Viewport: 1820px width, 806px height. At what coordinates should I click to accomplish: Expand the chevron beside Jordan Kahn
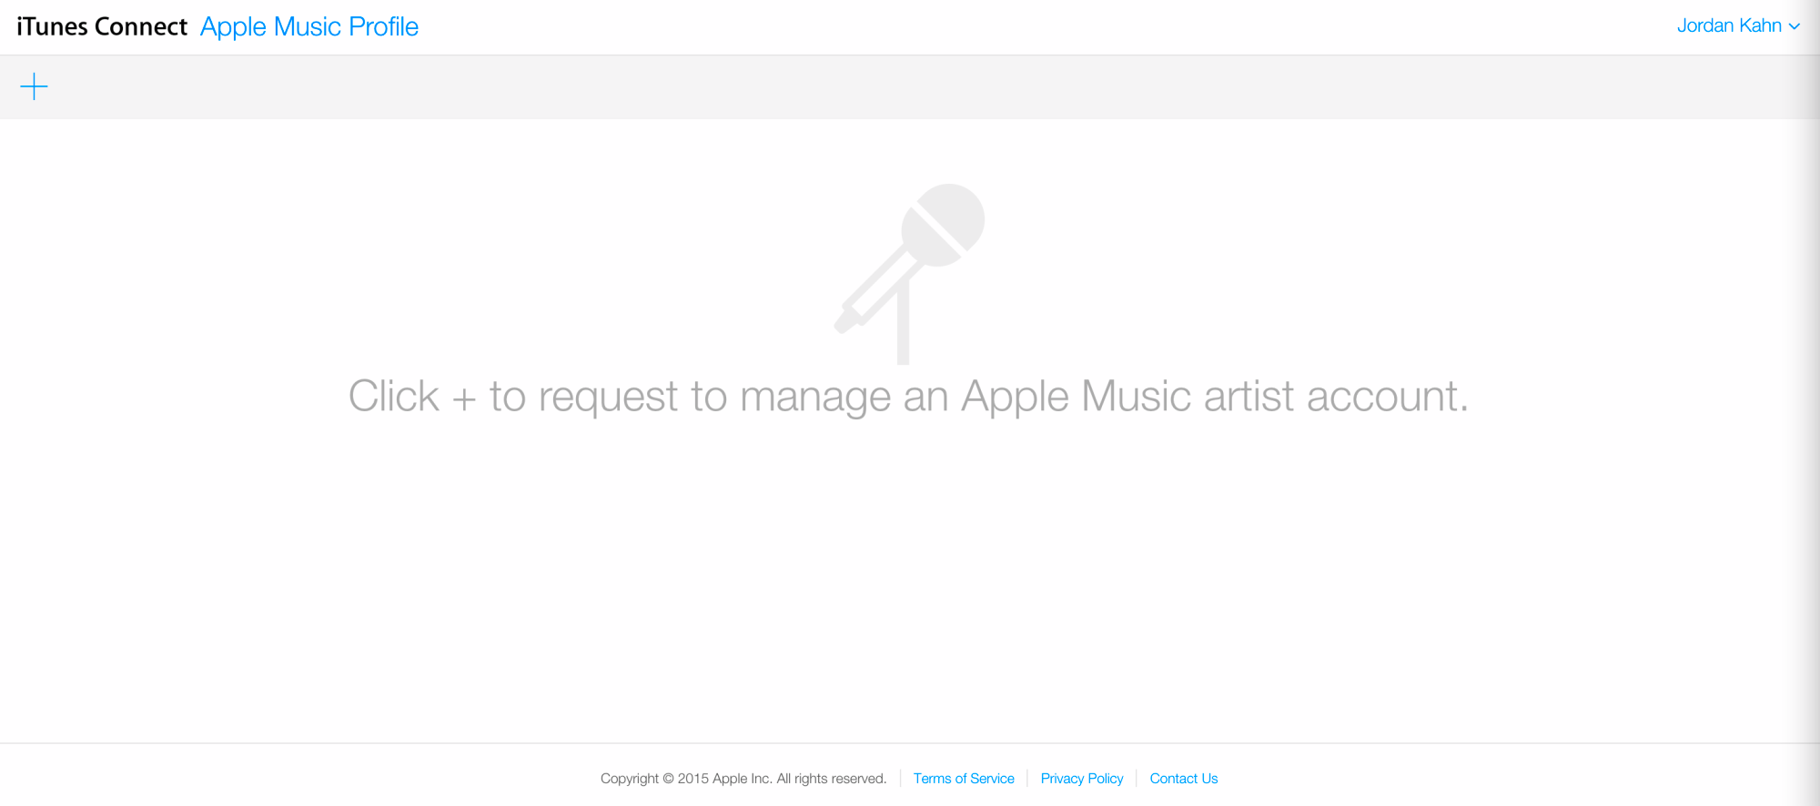click(x=1795, y=26)
